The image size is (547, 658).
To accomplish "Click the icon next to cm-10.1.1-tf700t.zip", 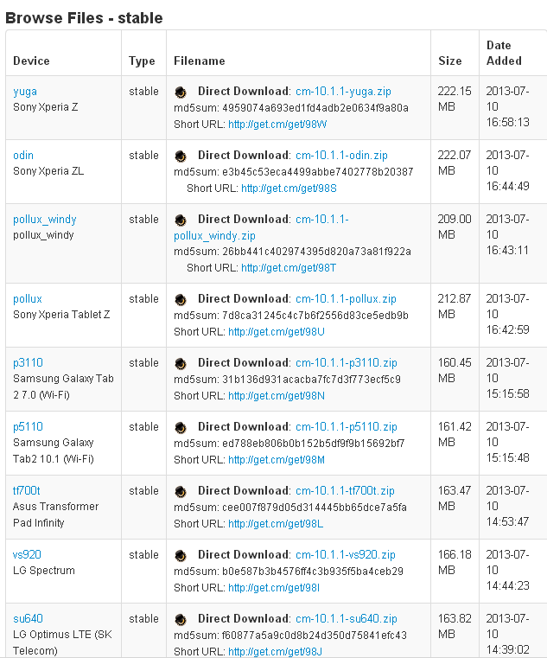I will [181, 491].
